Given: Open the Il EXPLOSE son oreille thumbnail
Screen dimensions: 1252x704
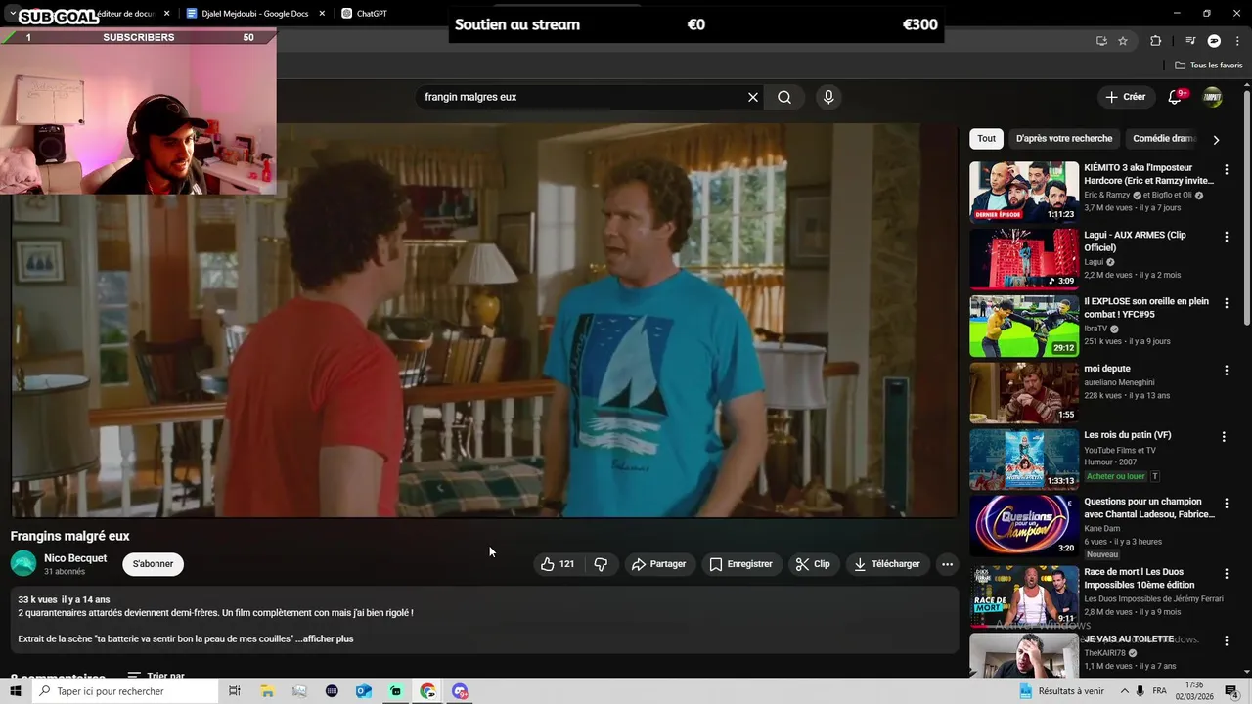Looking at the screenshot, I should tap(1024, 326).
